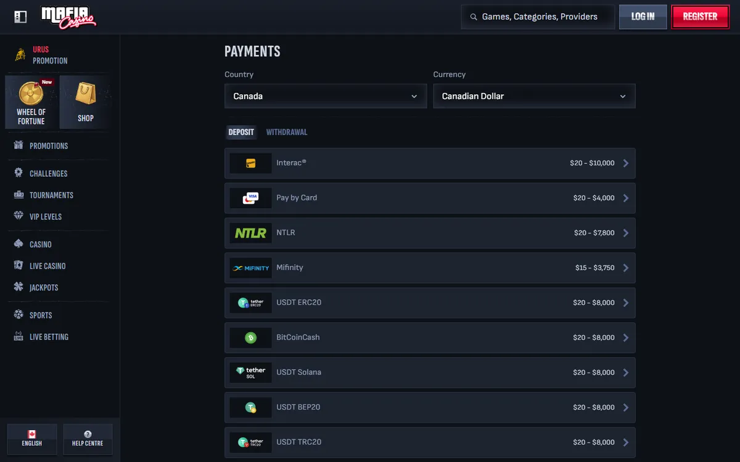Click the Sports ball icon
Viewport: 740px width, 462px height.
(18, 315)
